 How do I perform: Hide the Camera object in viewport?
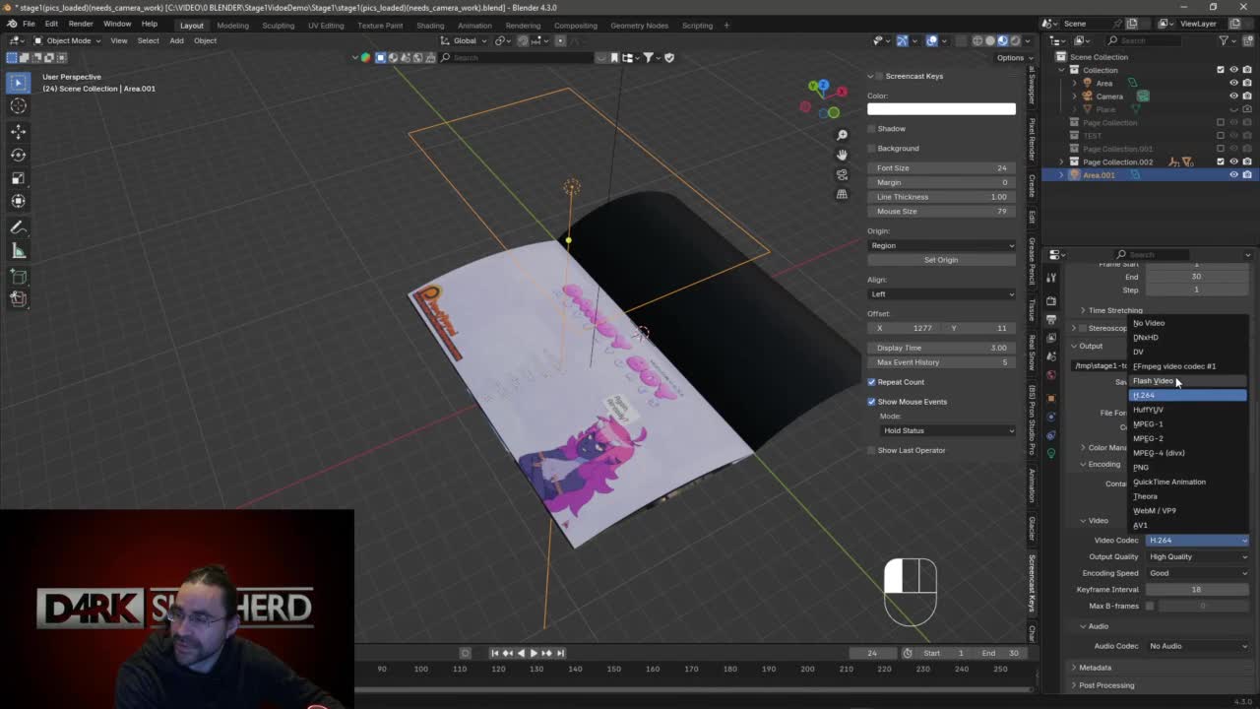1233,97
